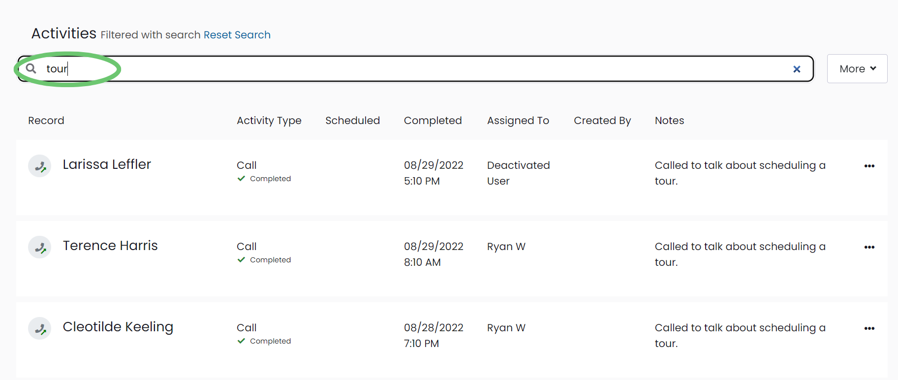Click the 08/29/2022 8:10 AM completed date
Viewport: 898px width, 380px height.
coord(434,254)
